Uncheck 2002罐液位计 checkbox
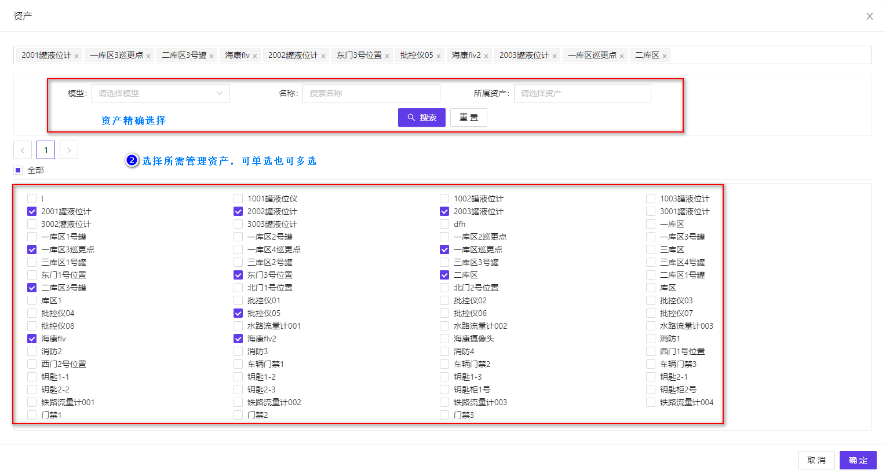The height and width of the screenshot is (474, 886). (x=238, y=211)
